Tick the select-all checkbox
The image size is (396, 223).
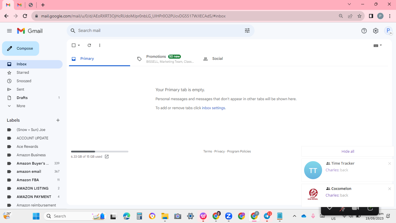[74, 45]
